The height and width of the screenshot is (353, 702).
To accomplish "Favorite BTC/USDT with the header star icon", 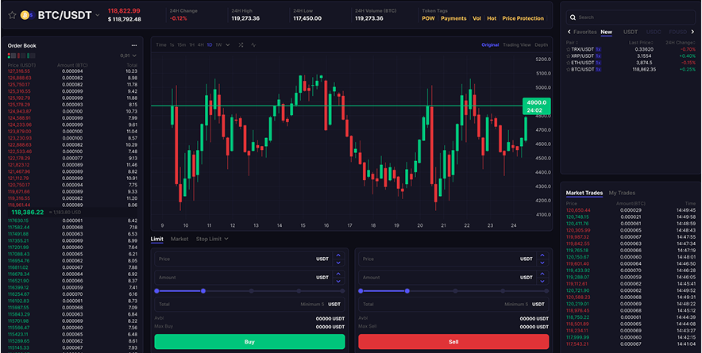I will (x=12, y=15).
